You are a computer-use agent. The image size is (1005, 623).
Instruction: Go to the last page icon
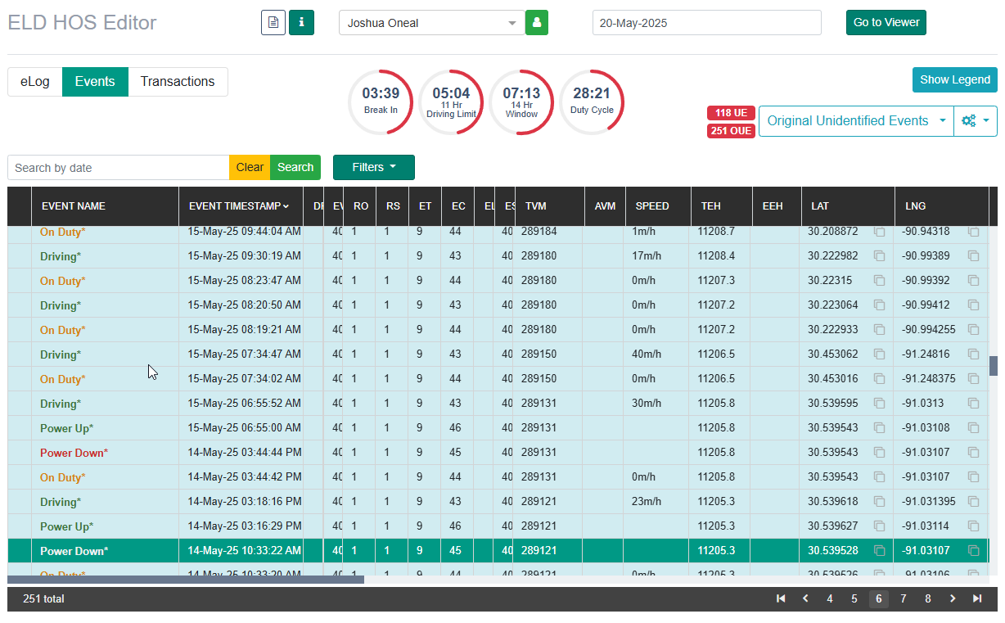977,598
